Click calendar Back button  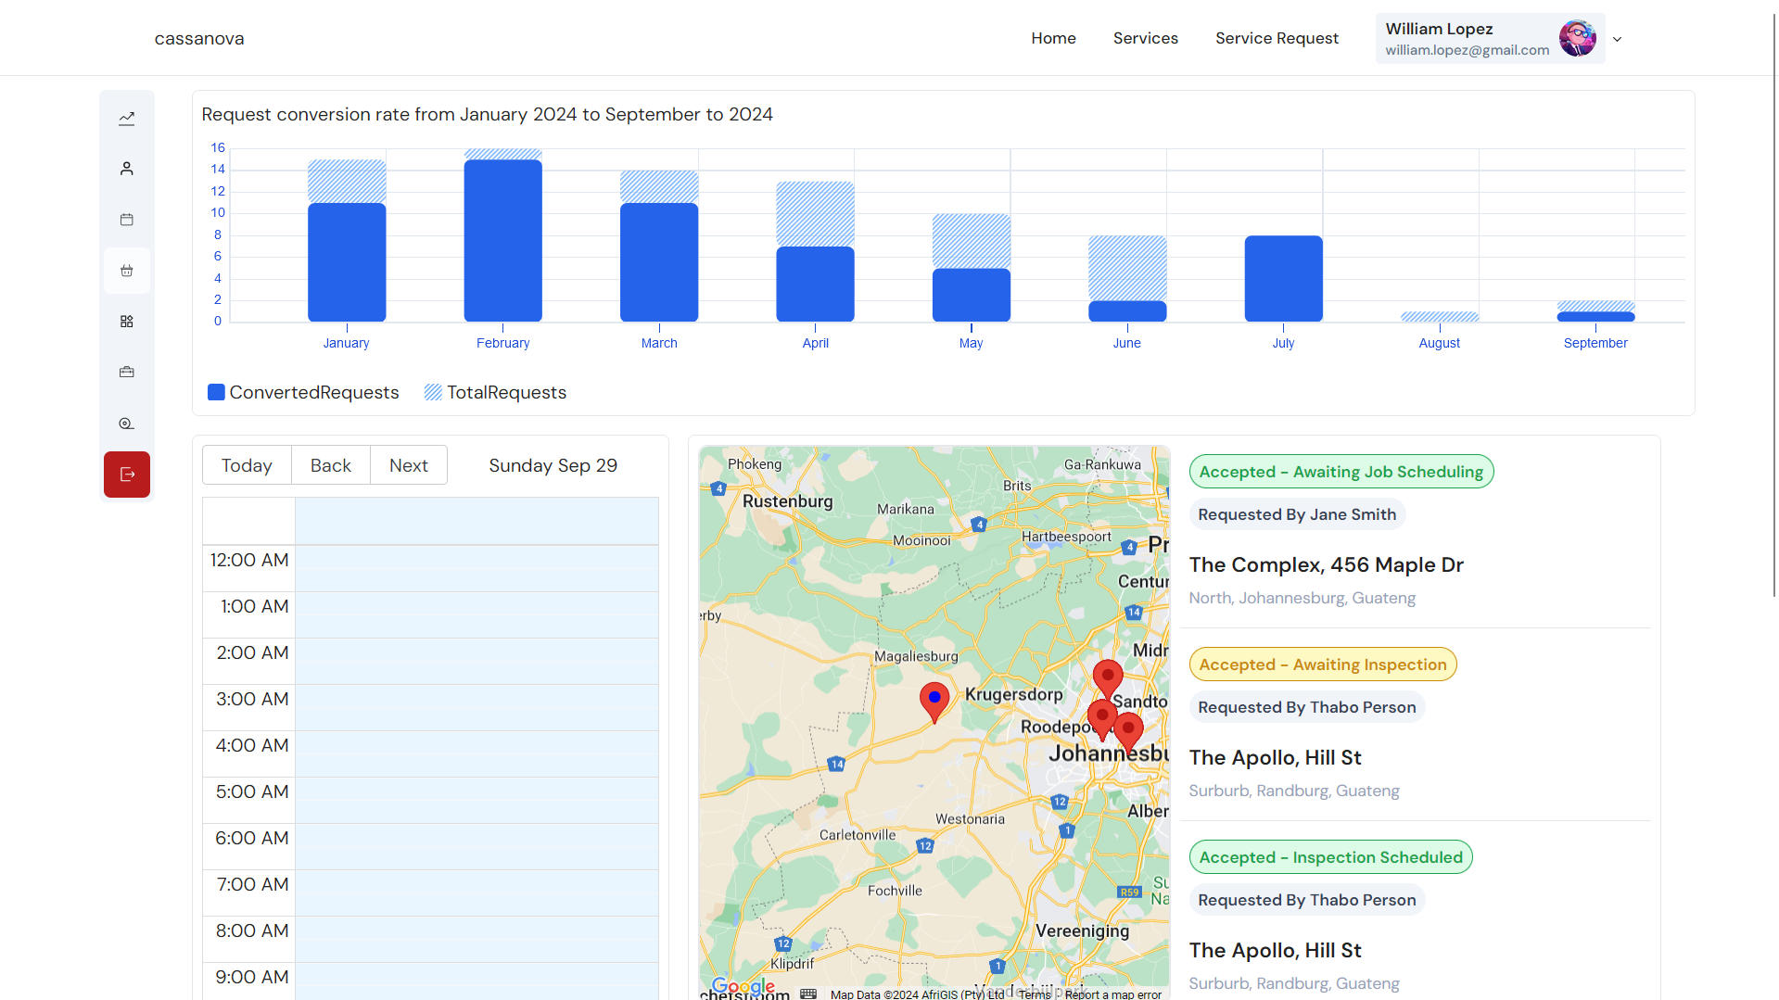[331, 465]
